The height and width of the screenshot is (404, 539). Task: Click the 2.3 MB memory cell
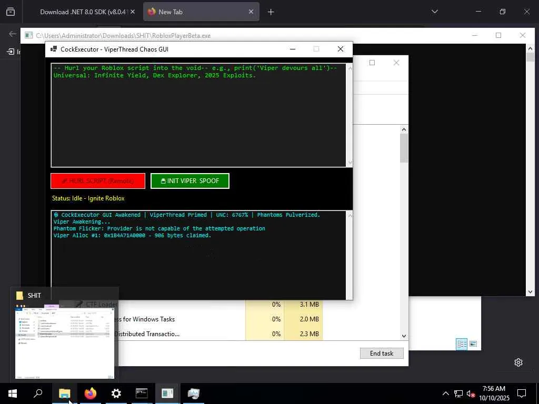[304, 334]
